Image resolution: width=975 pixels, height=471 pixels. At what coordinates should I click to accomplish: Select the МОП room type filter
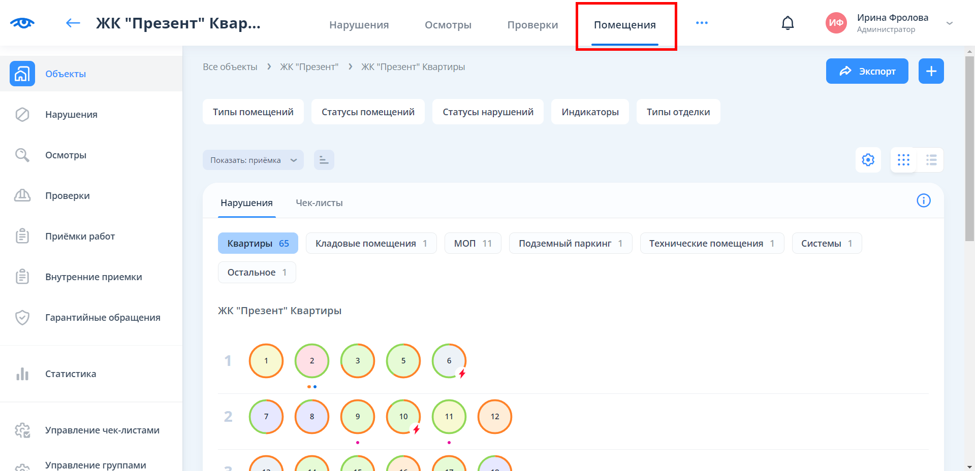click(472, 244)
